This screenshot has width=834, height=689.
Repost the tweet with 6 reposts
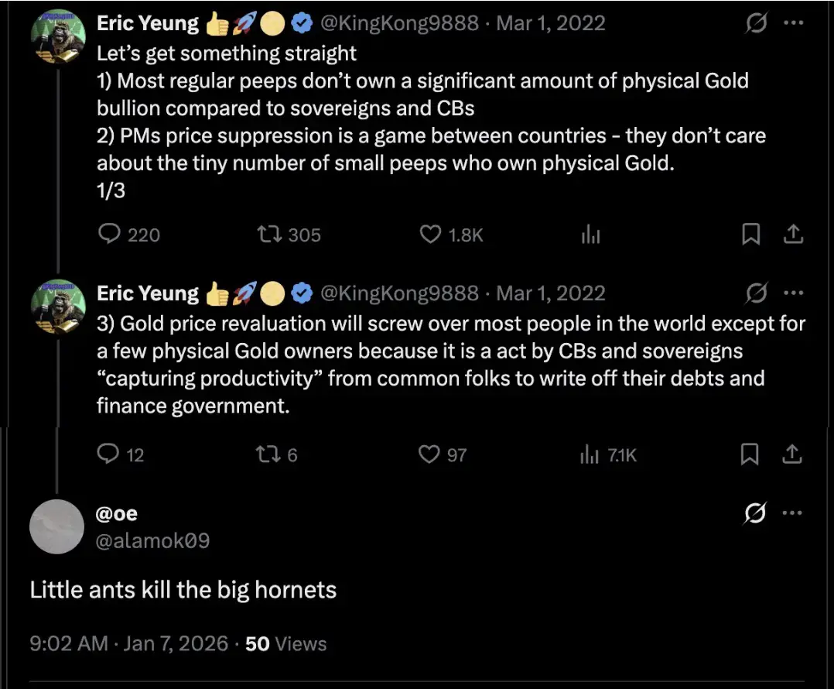pyautogui.click(x=266, y=454)
